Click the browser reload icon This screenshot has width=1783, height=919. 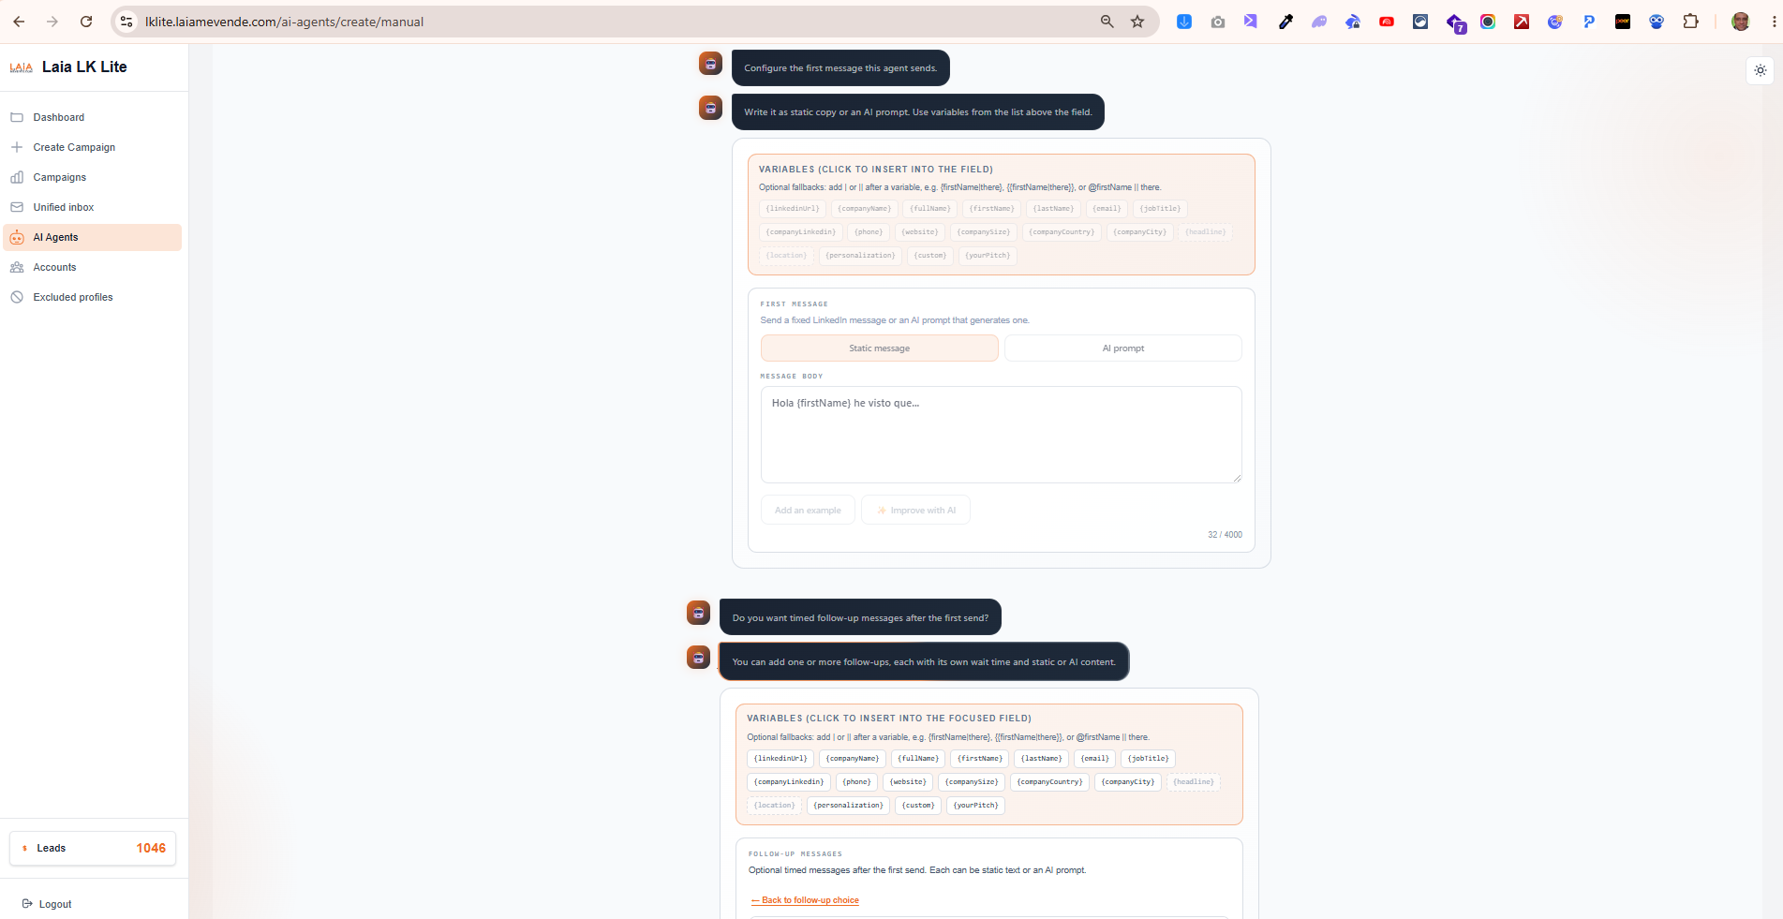click(x=86, y=22)
